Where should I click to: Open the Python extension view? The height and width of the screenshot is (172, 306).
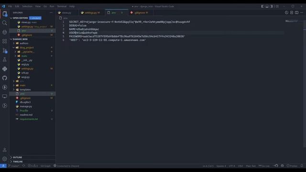coord(5,69)
